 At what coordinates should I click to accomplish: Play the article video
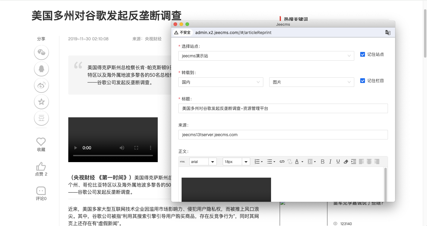[x=75, y=148]
